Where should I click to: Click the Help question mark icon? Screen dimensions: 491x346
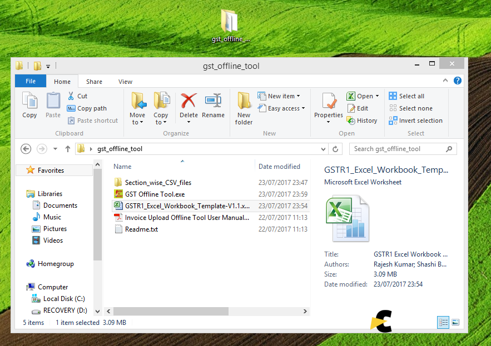458,81
